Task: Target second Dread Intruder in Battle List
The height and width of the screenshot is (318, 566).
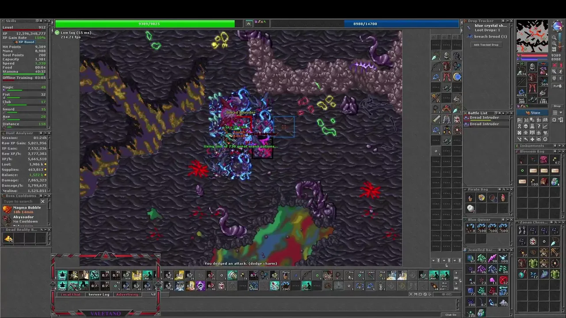Action: [486, 125]
